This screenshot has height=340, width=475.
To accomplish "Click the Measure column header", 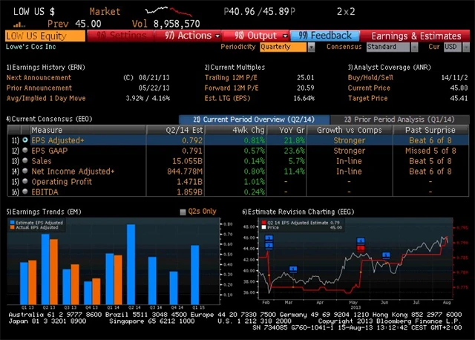I will coord(88,130).
